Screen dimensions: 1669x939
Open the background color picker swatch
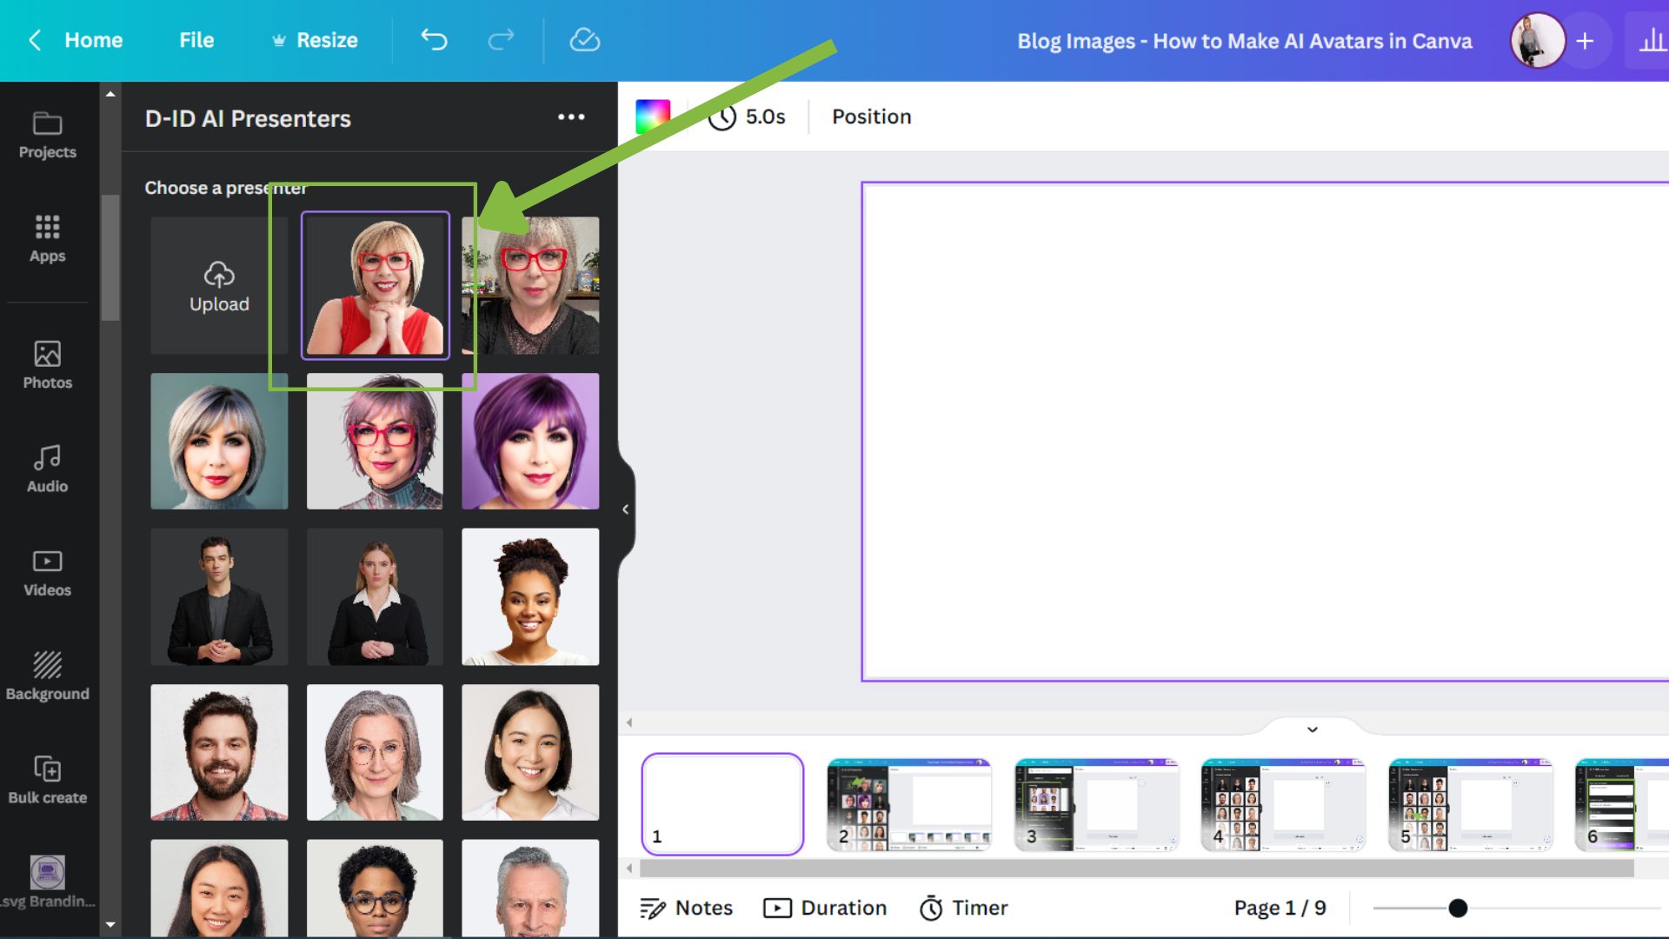[652, 116]
